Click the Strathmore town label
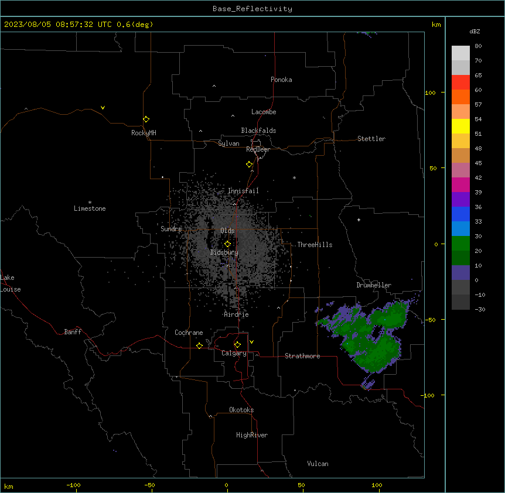 pos(302,356)
